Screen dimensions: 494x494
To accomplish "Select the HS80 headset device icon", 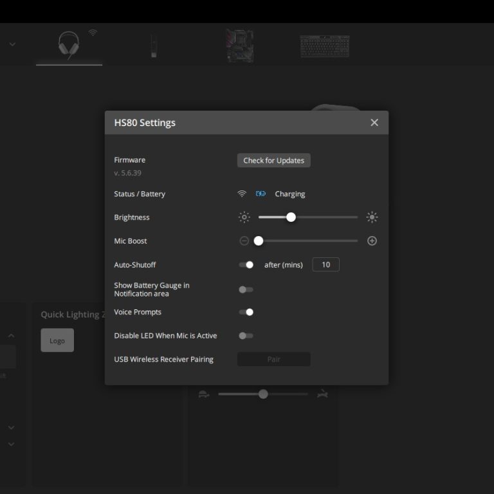I will point(69,46).
